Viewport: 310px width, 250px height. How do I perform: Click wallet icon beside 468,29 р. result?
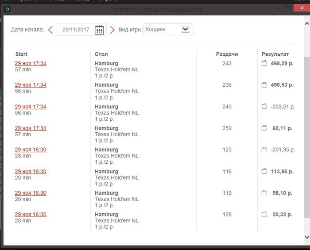tap(264, 63)
